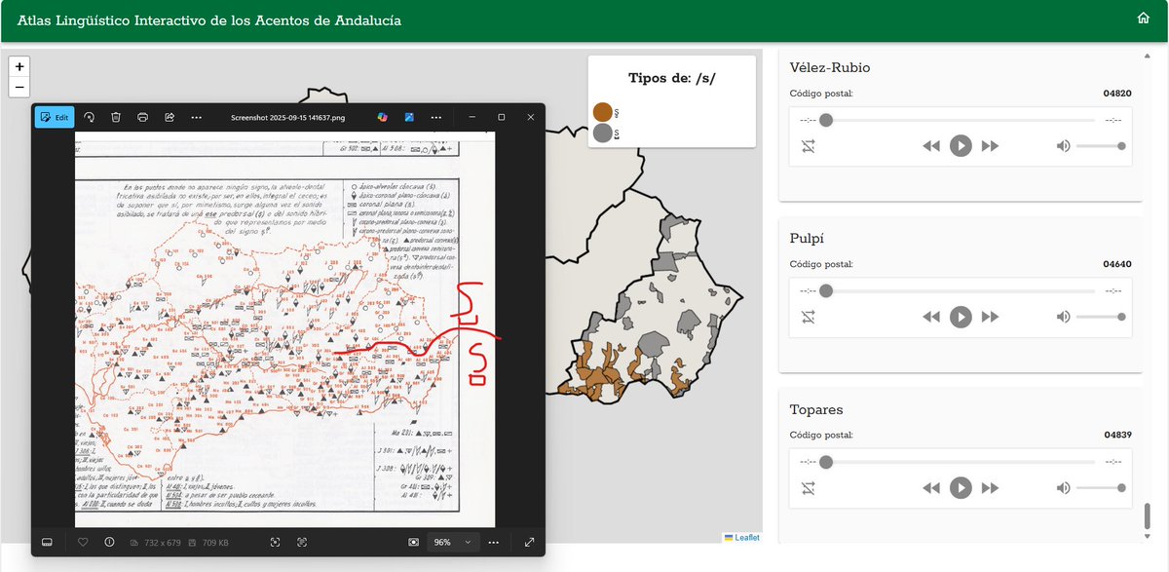The width and height of the screenshot is (1169, 572).
Task: Mute the Pulpí player volume
Action: (1062, 317)
